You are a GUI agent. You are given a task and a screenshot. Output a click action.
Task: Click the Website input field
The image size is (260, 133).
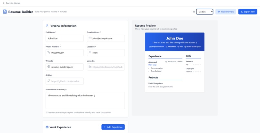click(65, 67)
